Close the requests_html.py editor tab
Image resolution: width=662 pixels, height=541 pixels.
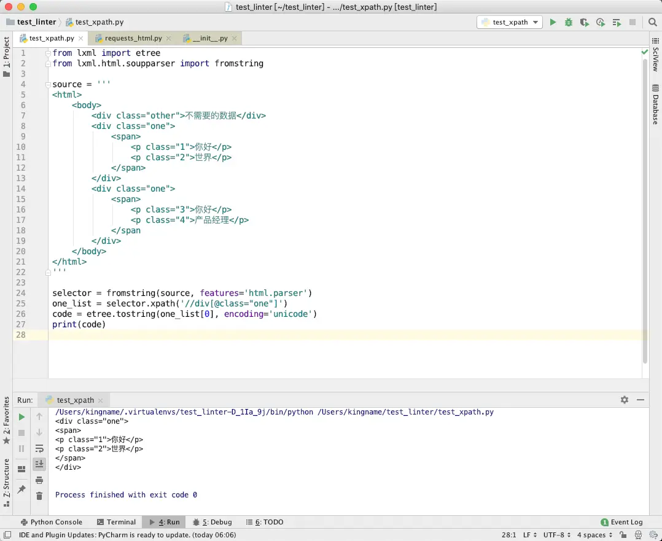click(168, 39)
